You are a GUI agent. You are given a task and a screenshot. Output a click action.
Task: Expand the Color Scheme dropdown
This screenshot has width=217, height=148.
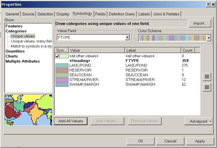pyautogui.click(x=209, y=38)
